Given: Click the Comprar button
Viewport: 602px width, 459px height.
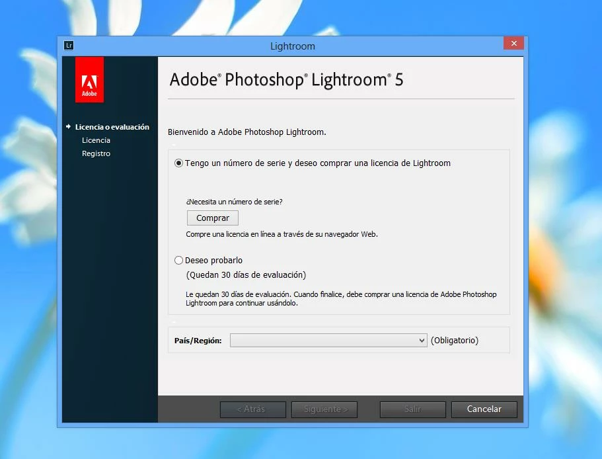Looking at the screenshot, I should point(213,218).
